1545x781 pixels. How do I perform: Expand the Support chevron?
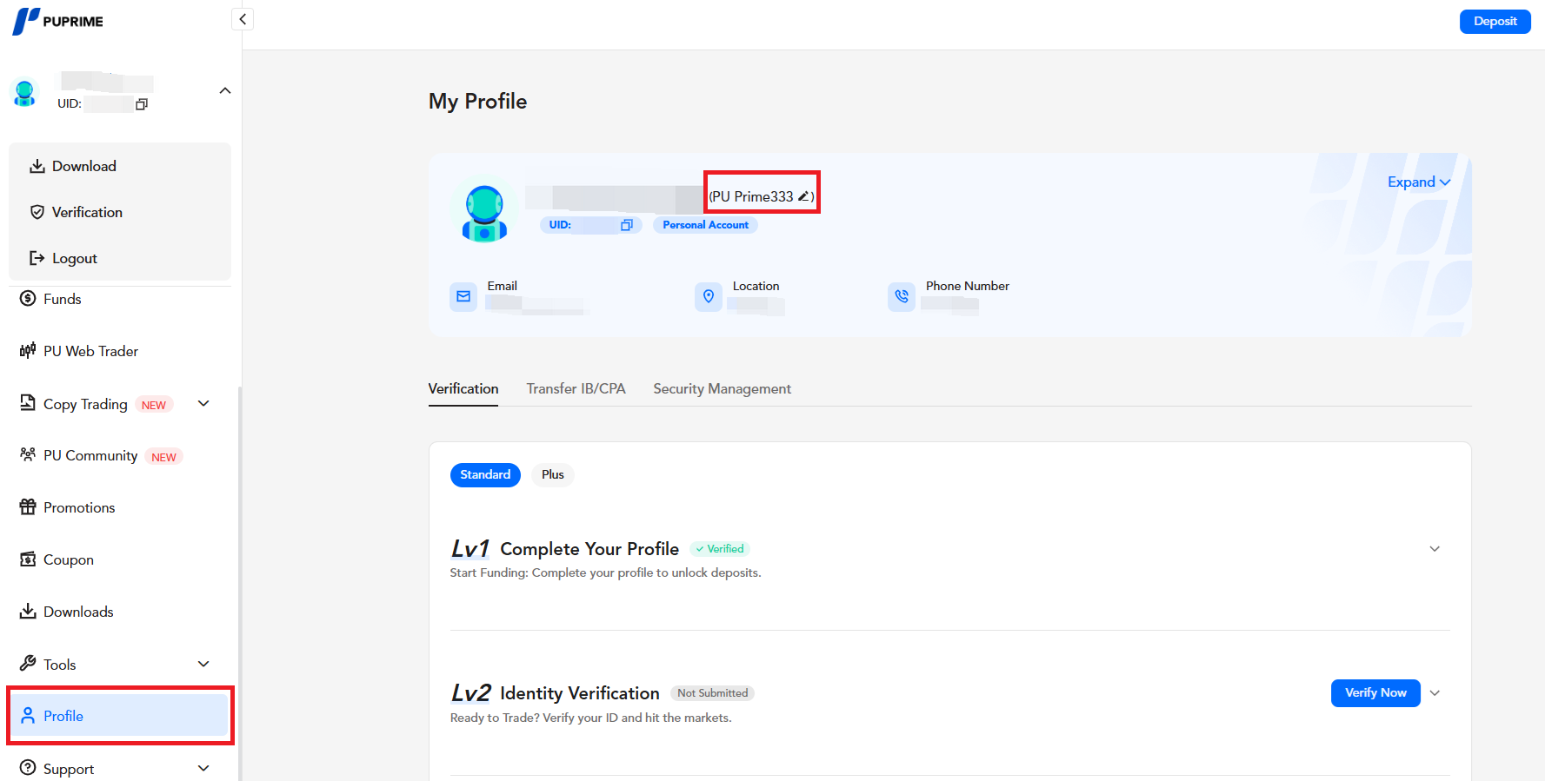[203, 768]
